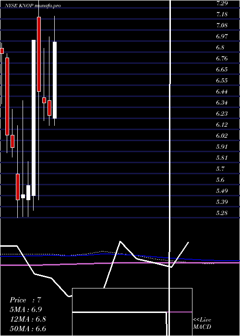Select the 5.7 price axis label
This screenshot has height=336, width=240.
pyautogui.click(x=220, y=169)
